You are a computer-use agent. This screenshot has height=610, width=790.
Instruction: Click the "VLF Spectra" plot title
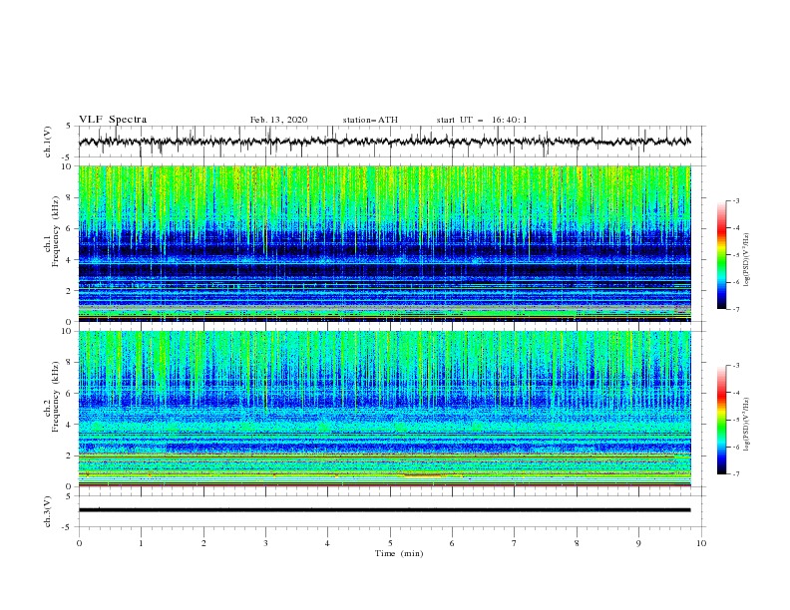pos(113,120)
